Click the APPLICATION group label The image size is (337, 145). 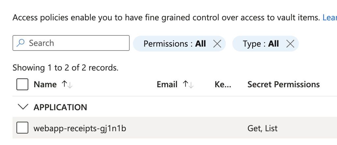click(x=60, y=107)
